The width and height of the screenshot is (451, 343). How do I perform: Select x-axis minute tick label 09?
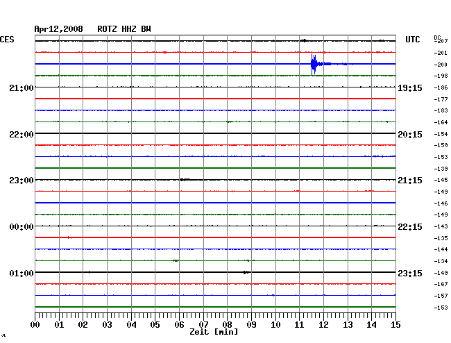[x=251, y=325]
